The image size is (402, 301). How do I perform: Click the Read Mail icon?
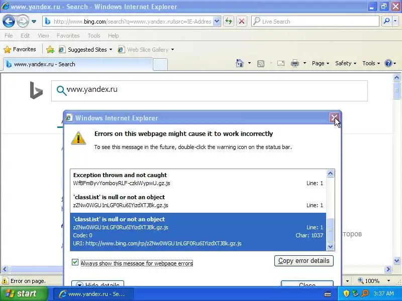click(x=281, y=63)
